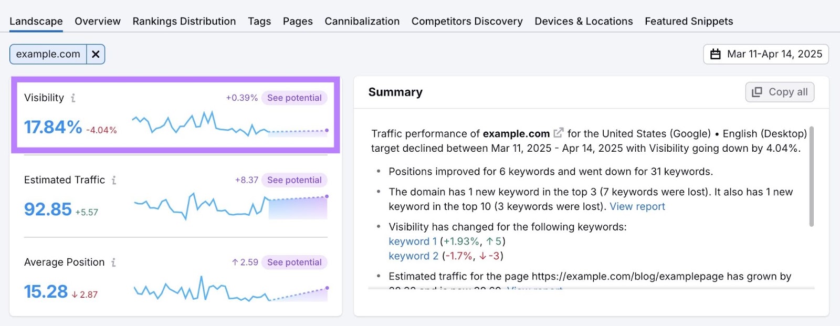Open Rankings Distribution tab

(x=184, y=22)
